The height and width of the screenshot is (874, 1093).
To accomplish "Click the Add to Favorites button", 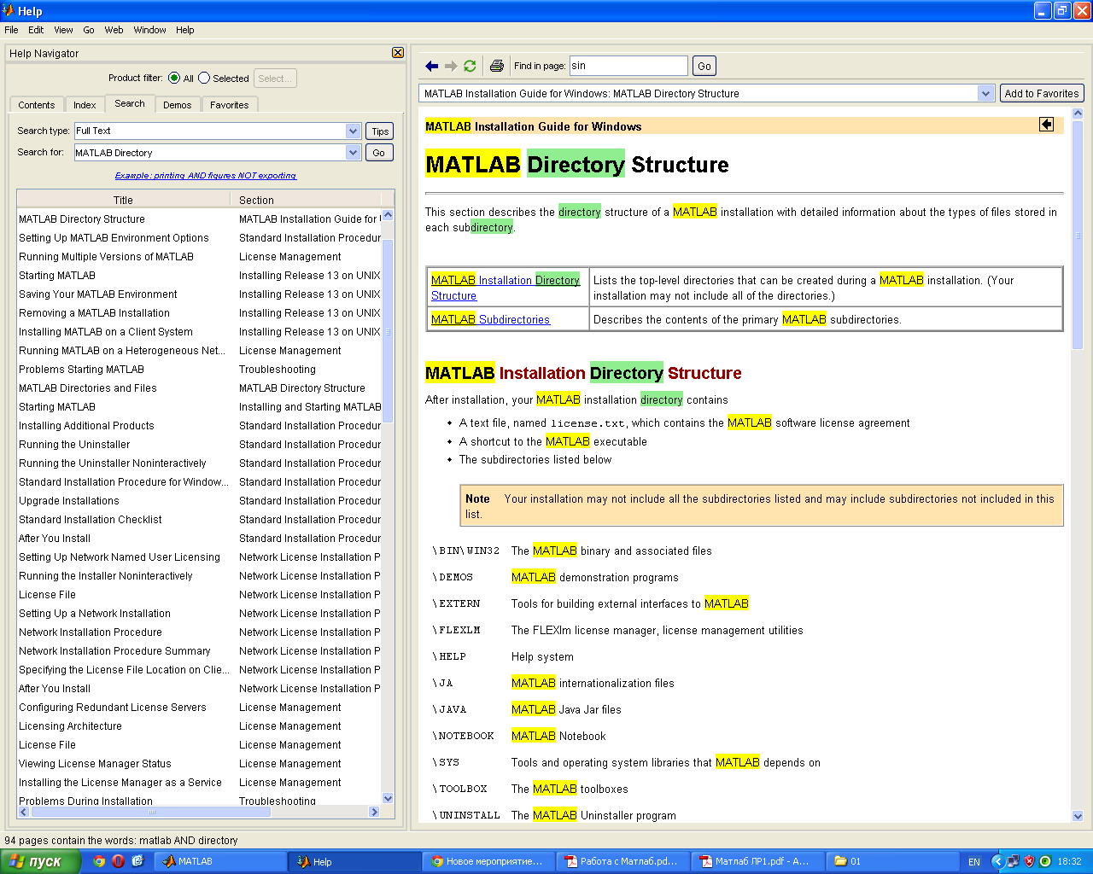I will [x=1041, y=93].
